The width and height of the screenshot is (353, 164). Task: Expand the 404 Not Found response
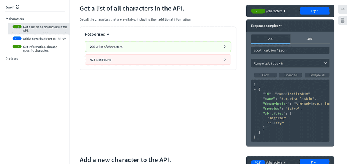tap(158, 60)
